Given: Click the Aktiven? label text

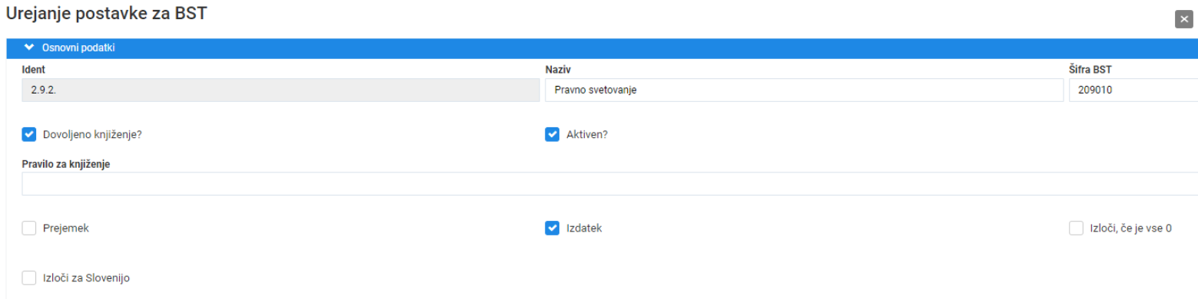Looking at the screenshot, I should [x=592, y=134].
